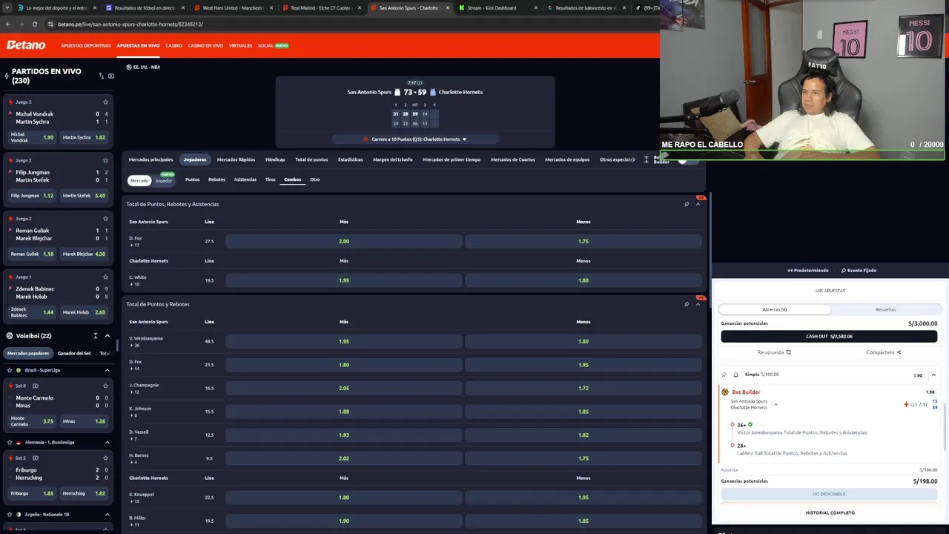Click the Betano logo
This screenshot has height=534, width=949.
pyautogui.click(x=26, y=45)
